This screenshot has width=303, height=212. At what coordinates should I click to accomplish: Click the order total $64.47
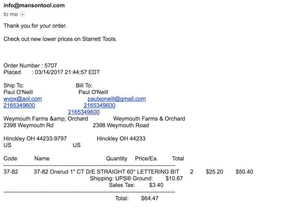coord(150,198)
